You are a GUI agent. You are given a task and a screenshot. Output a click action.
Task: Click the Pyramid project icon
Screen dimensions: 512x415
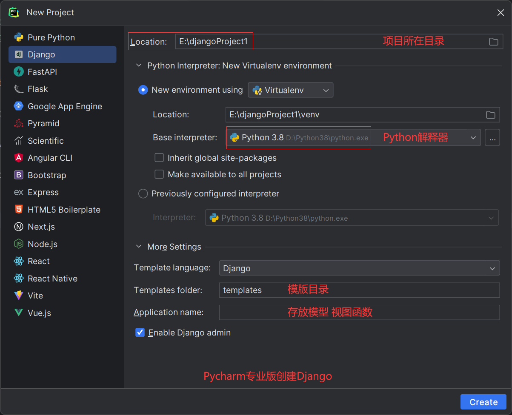point(19,123)
